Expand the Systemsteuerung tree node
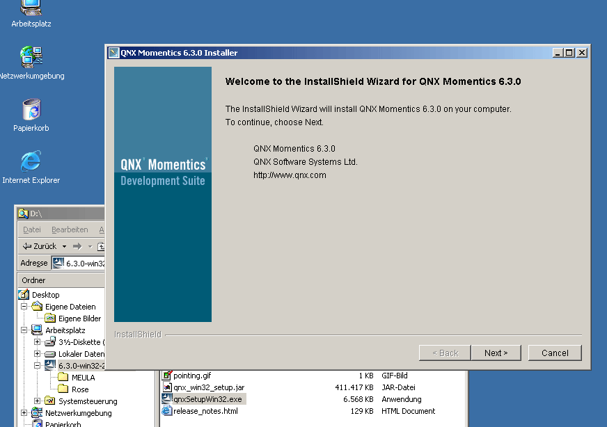The image size is (607, 427). [x=38, y=401]
